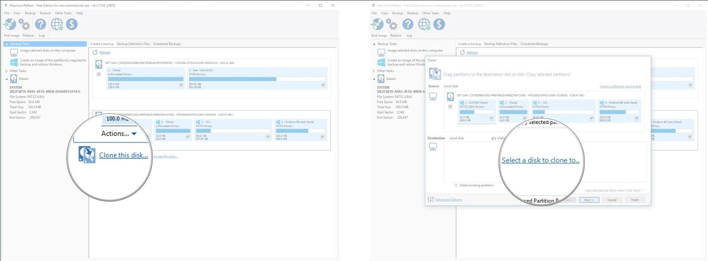The width and height of the screenshot is (708, 261).
Task: Open Other Tasks menu in window listing Disk 1
Action: point(63,13)
